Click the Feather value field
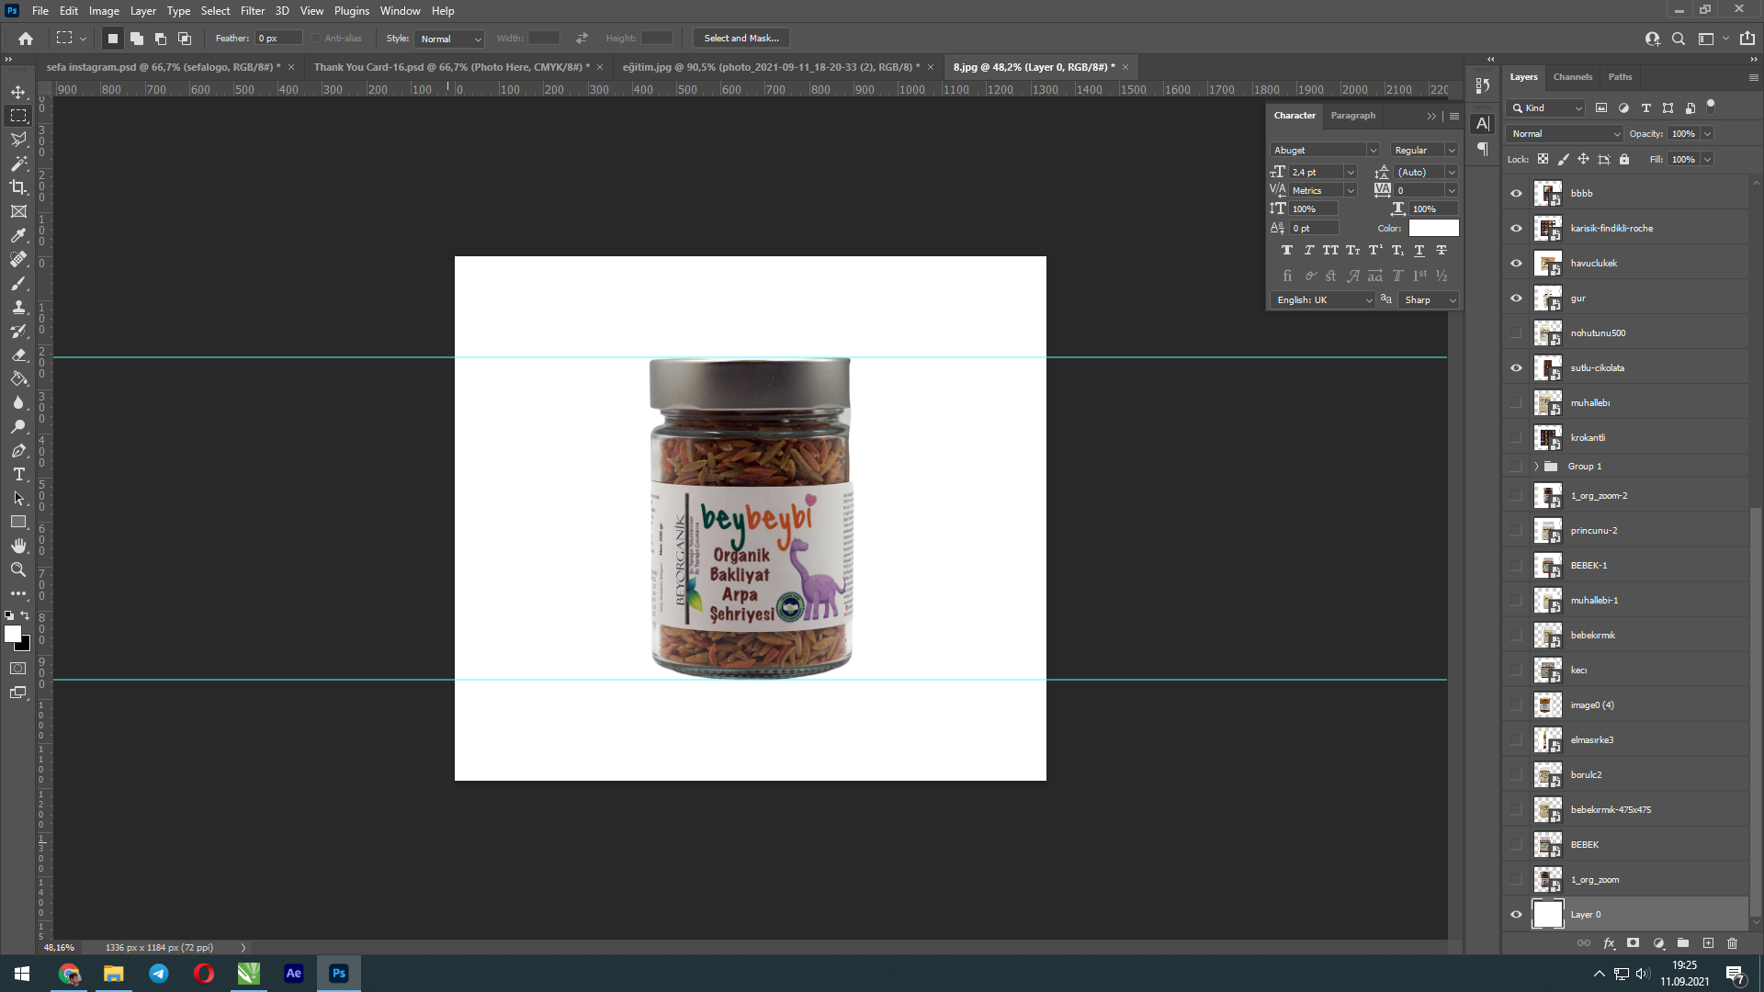This screenshot has width=1764, height=992. click(278, 39)
